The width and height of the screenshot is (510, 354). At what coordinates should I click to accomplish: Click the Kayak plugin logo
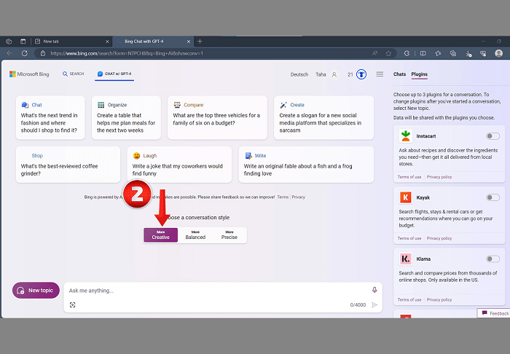(405, 197)
